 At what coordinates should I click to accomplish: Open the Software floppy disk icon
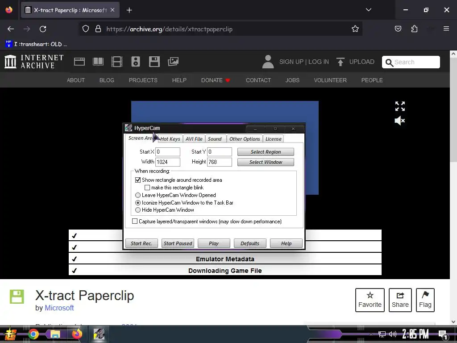click(154, 62)
